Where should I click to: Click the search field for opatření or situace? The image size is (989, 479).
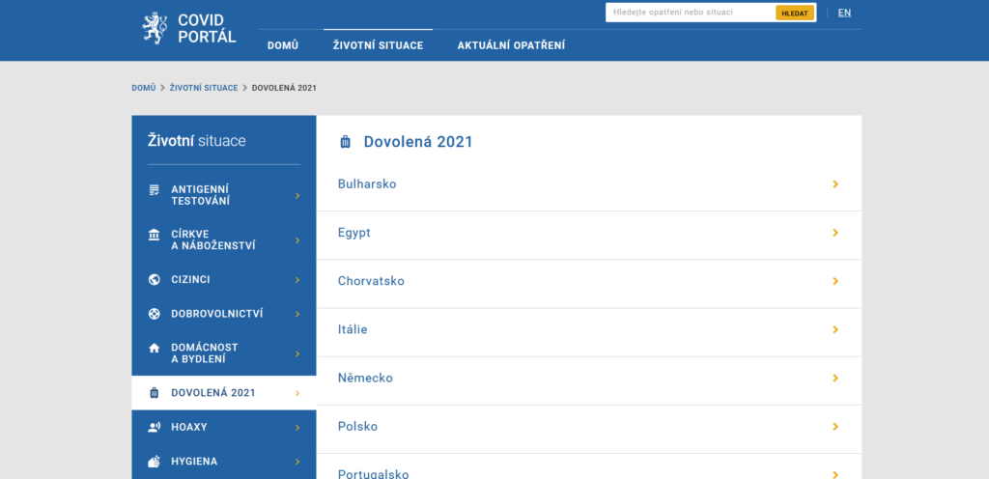pyautogui.click(x=690, y=13)
